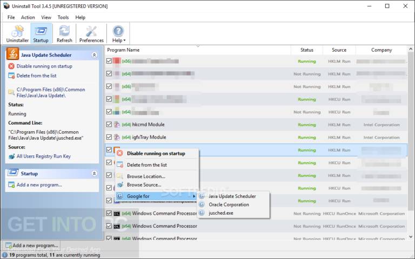
Task: Click Add a new program link in sidebar
Action: [x=39, y=185]
